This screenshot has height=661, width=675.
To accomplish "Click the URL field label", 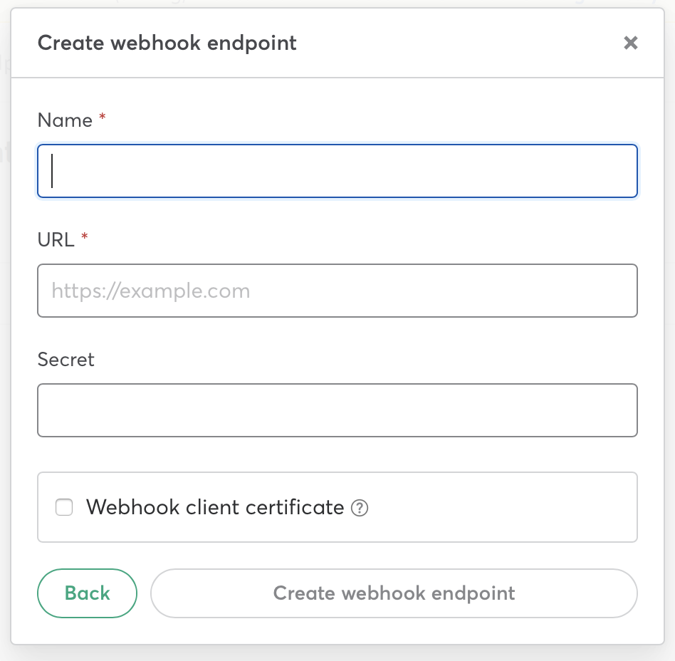I will click(56, 240).
